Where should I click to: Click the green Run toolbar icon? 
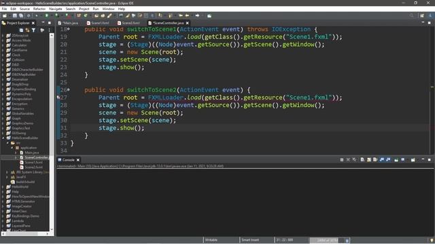pyautogui.click(x=47, y=16)
